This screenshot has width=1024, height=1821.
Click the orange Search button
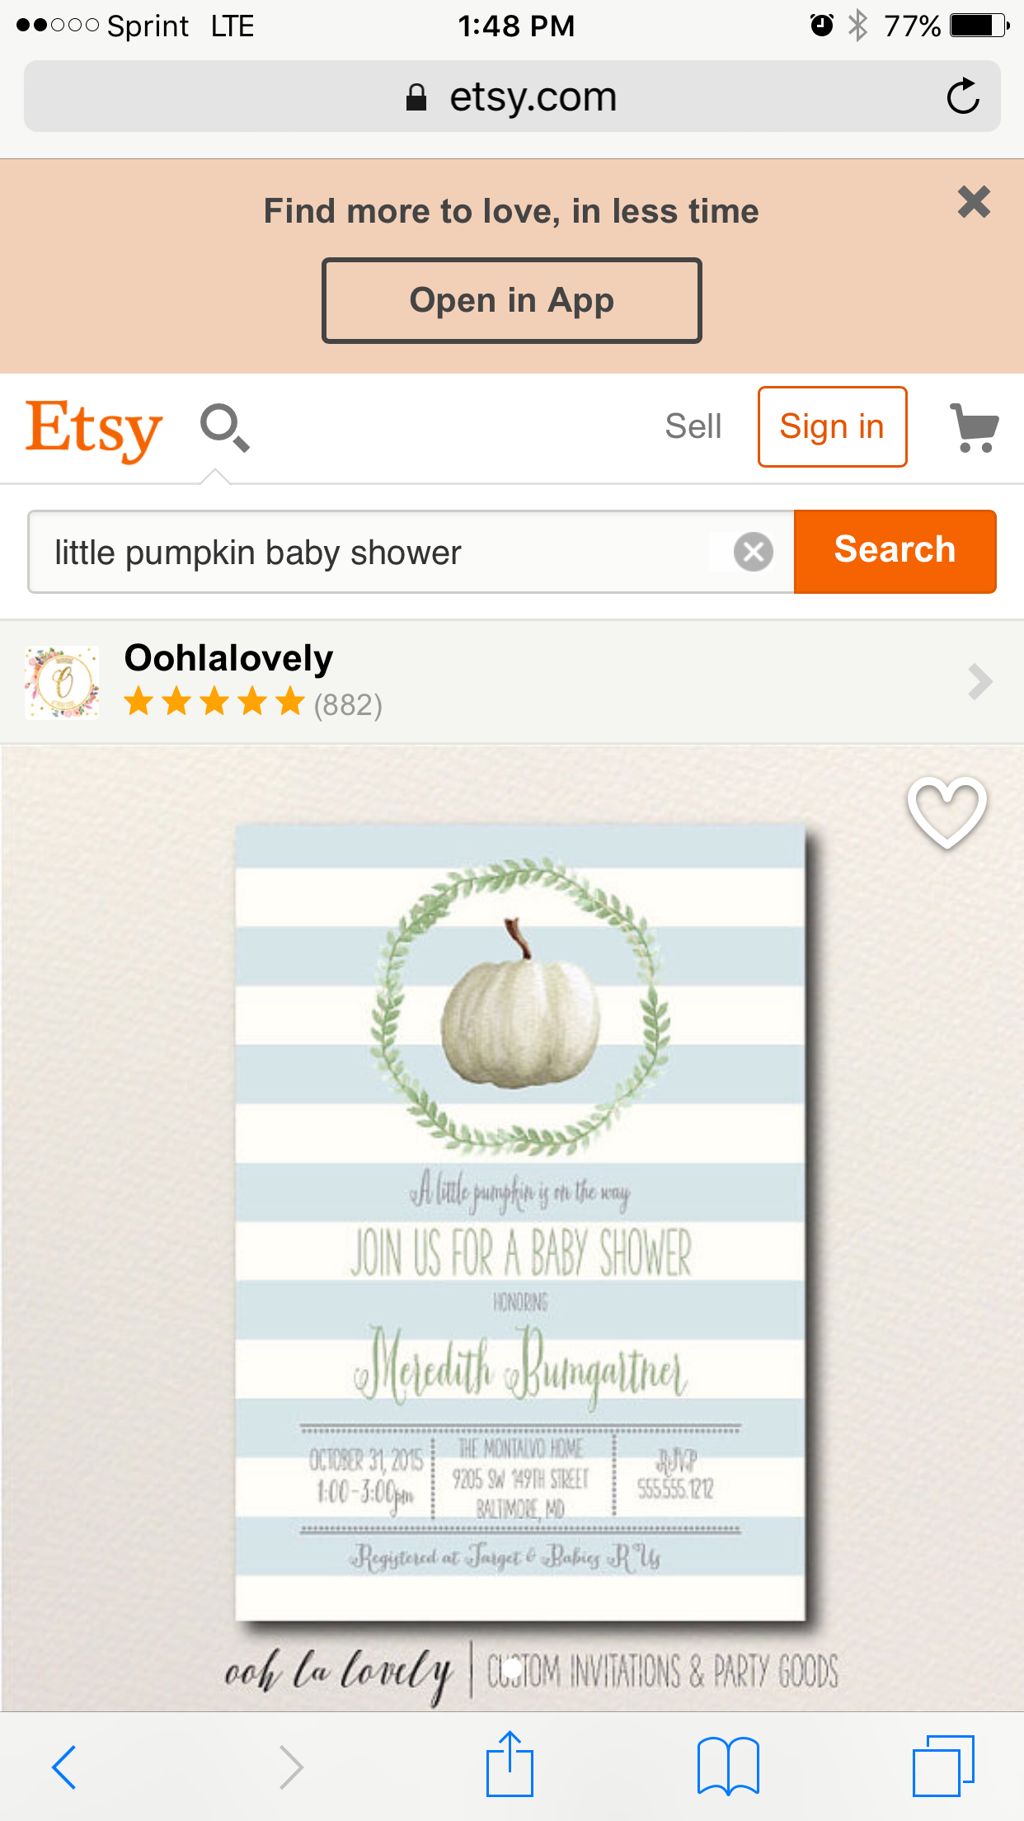895,551
